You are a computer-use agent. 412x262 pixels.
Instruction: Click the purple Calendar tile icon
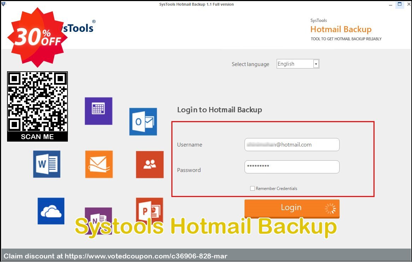99,111
